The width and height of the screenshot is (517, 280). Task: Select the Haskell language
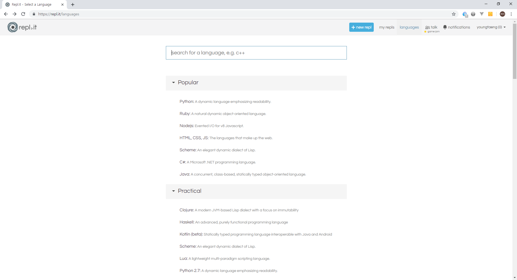[233, 222]
